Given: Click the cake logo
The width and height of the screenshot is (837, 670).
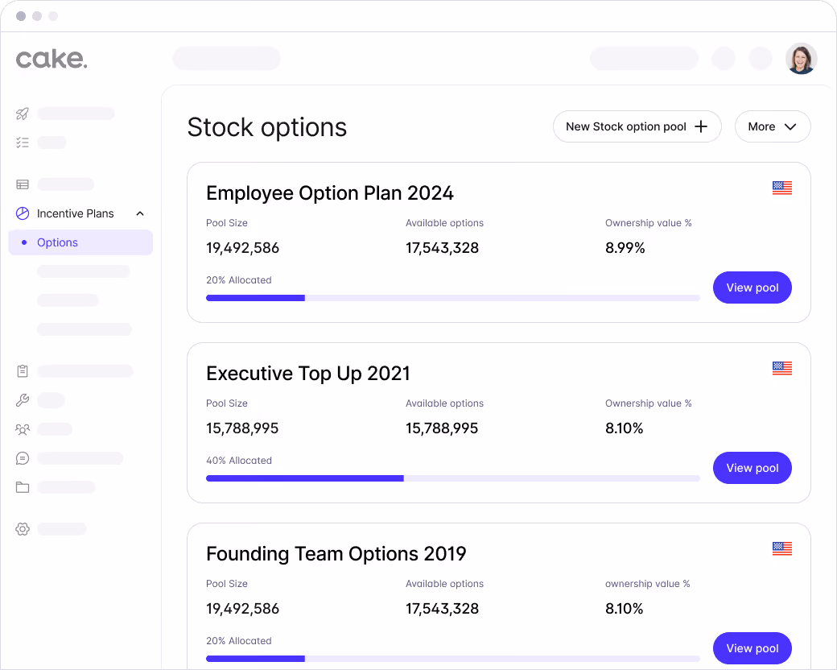Looking at the screenshot, I should [x=52, y=59].
